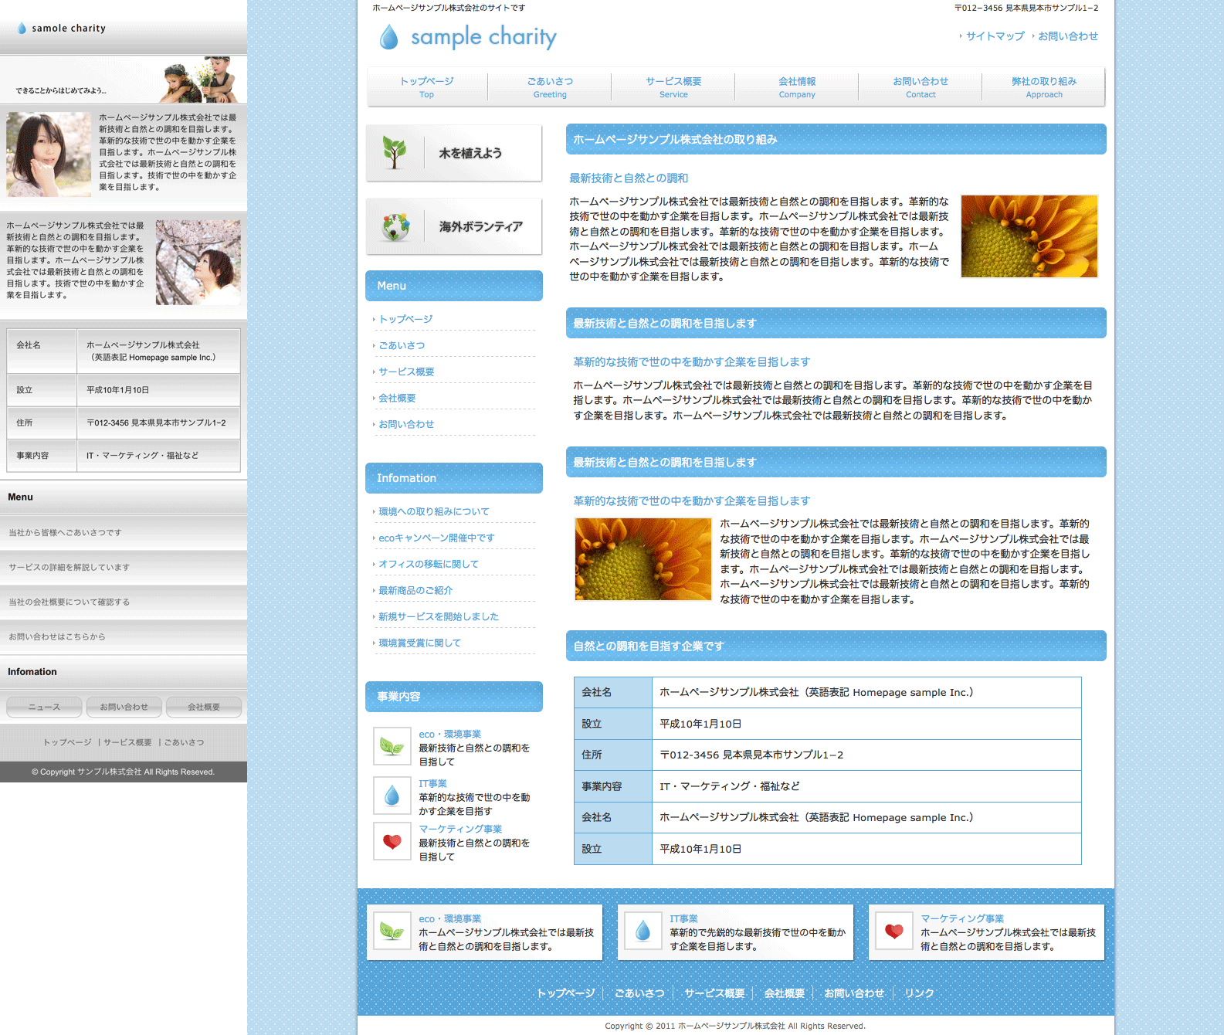Click the heart icon beside the sidebar マーケティング事業 entry
Viewport: 1224px width, 1035px height.
point(392,841)
